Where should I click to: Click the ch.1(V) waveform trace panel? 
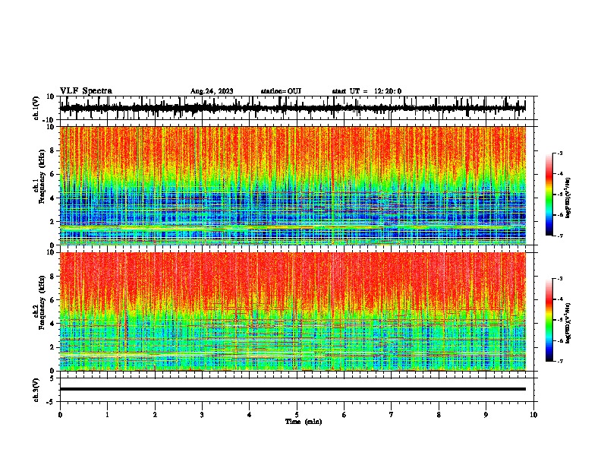coord(297,108)
